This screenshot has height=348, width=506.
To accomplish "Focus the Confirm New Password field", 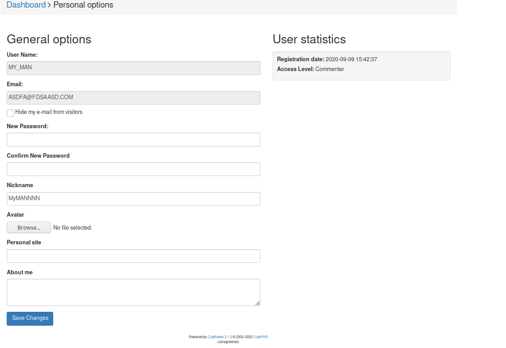I will [x=133, y=169].
